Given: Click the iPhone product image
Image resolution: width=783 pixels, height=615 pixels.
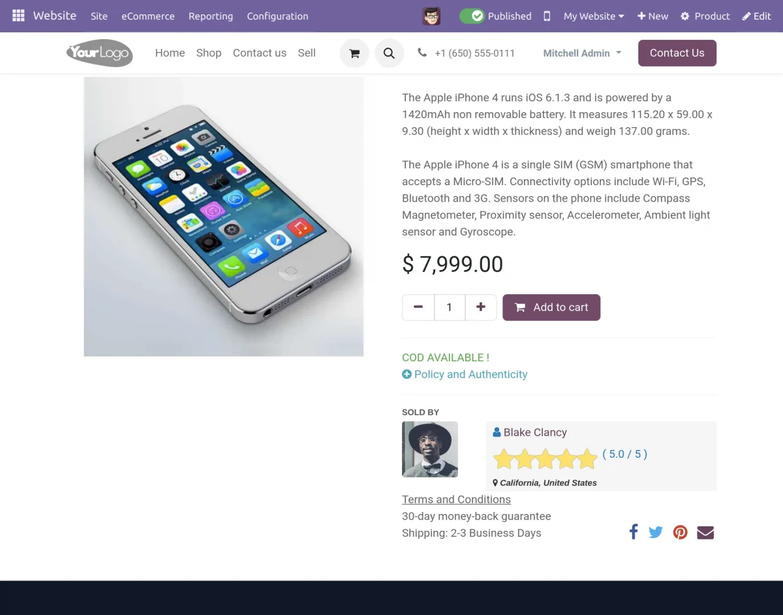Looking at the screenshot, I should (x=223, y=217).
